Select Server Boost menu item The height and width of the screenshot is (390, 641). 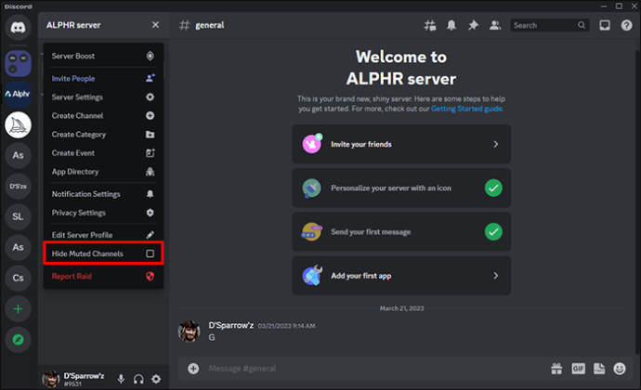click(x=103, y=56)
